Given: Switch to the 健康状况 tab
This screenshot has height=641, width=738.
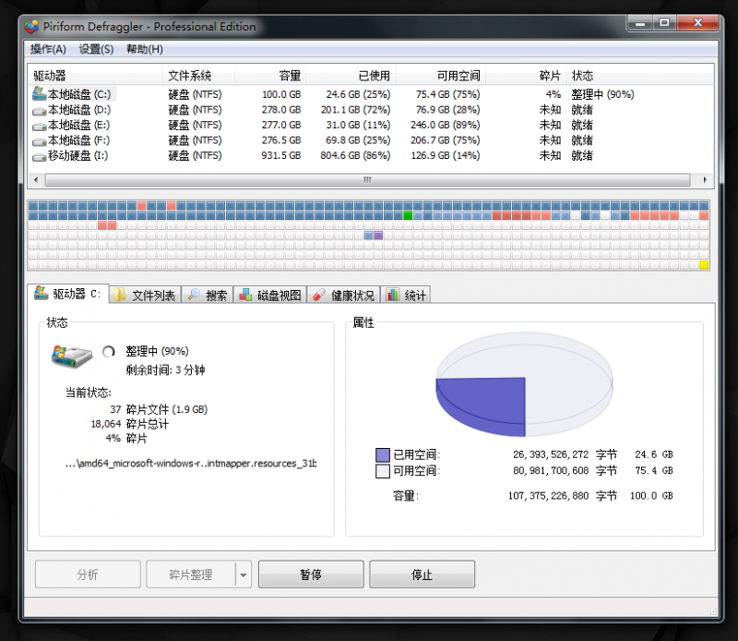Looking at the screenshot, I should pyautogui.click(x=343, y=295).
